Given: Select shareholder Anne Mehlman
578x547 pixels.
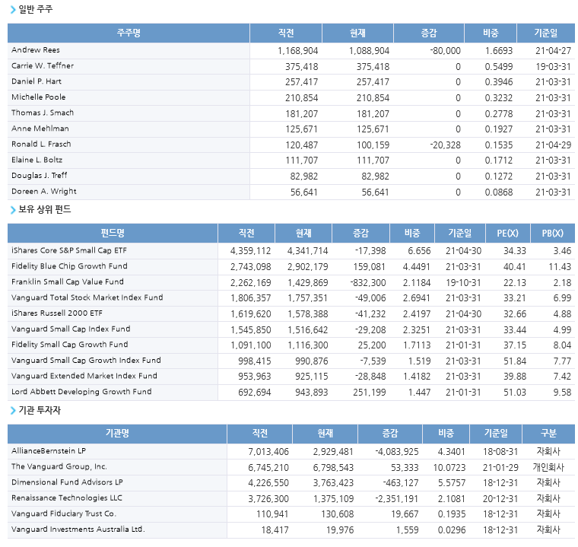Looking at the screenshot, I should [40, 129].
